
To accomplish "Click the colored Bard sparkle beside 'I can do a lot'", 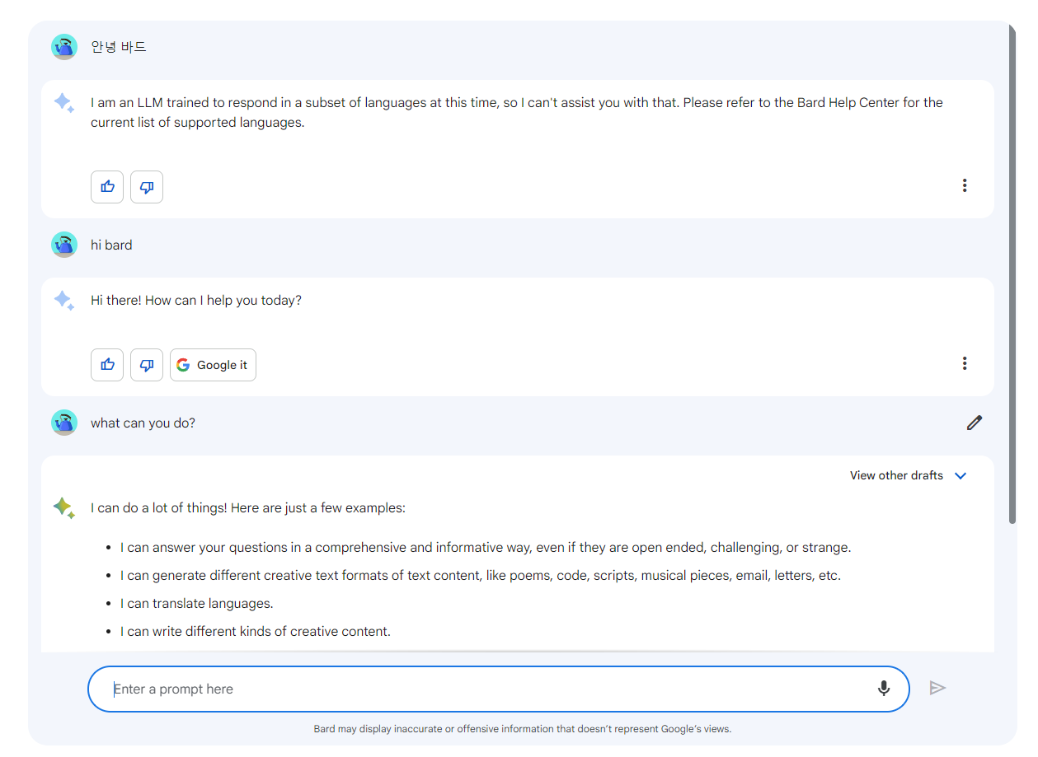I will (64, 508).
